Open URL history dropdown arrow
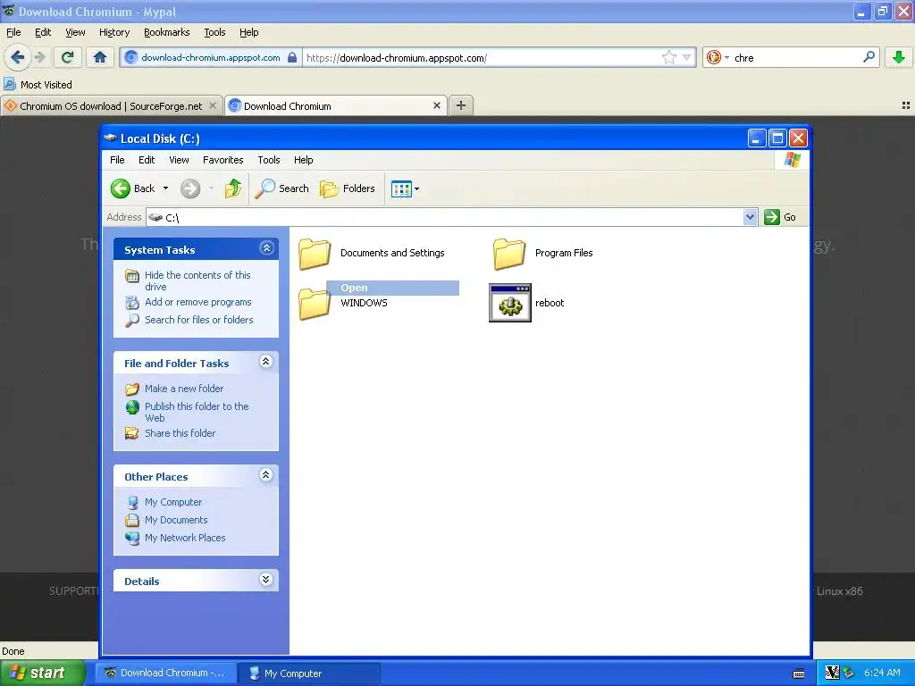 (687, 57)
